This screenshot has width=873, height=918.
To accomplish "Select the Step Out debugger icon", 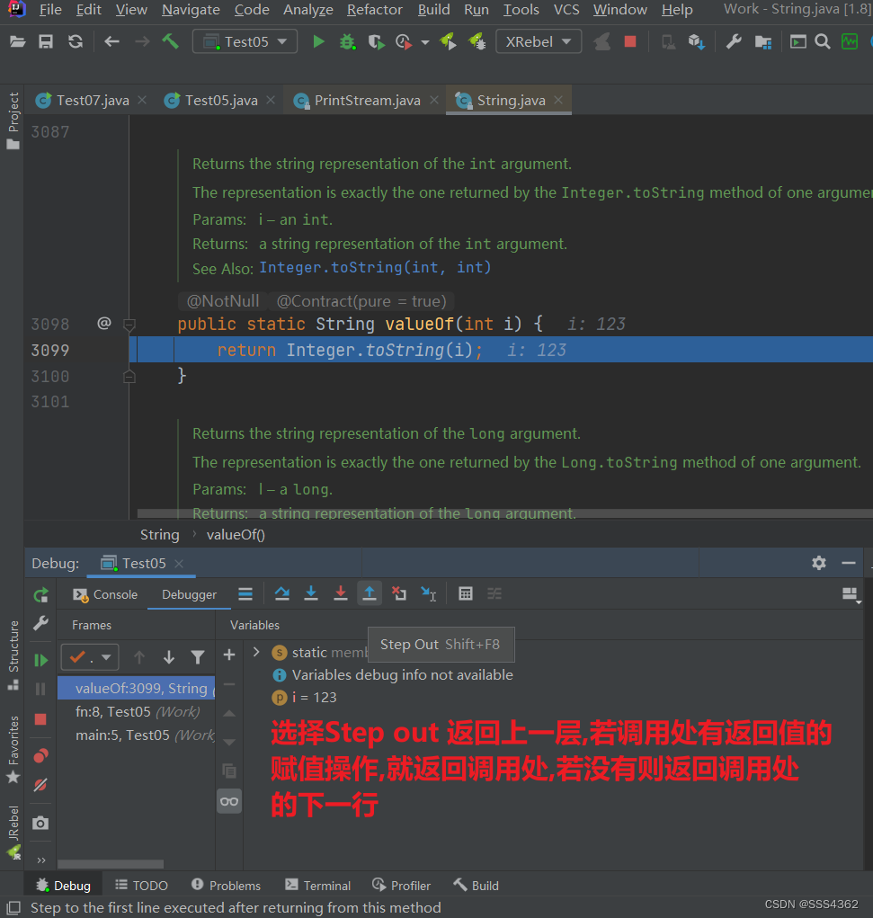I will point(370,593).
